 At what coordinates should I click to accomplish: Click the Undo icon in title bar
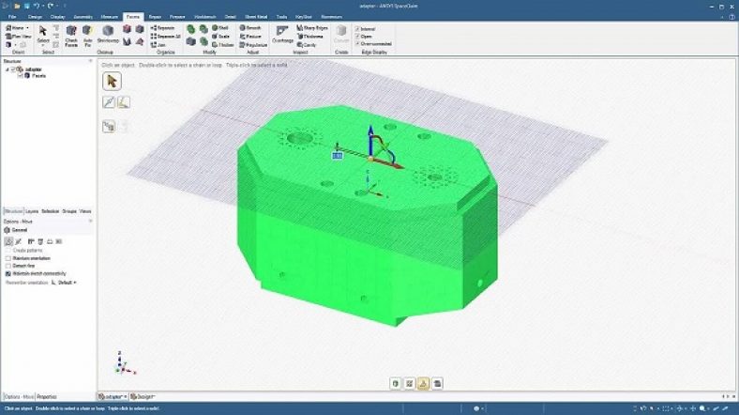click(x=37, y=7)
